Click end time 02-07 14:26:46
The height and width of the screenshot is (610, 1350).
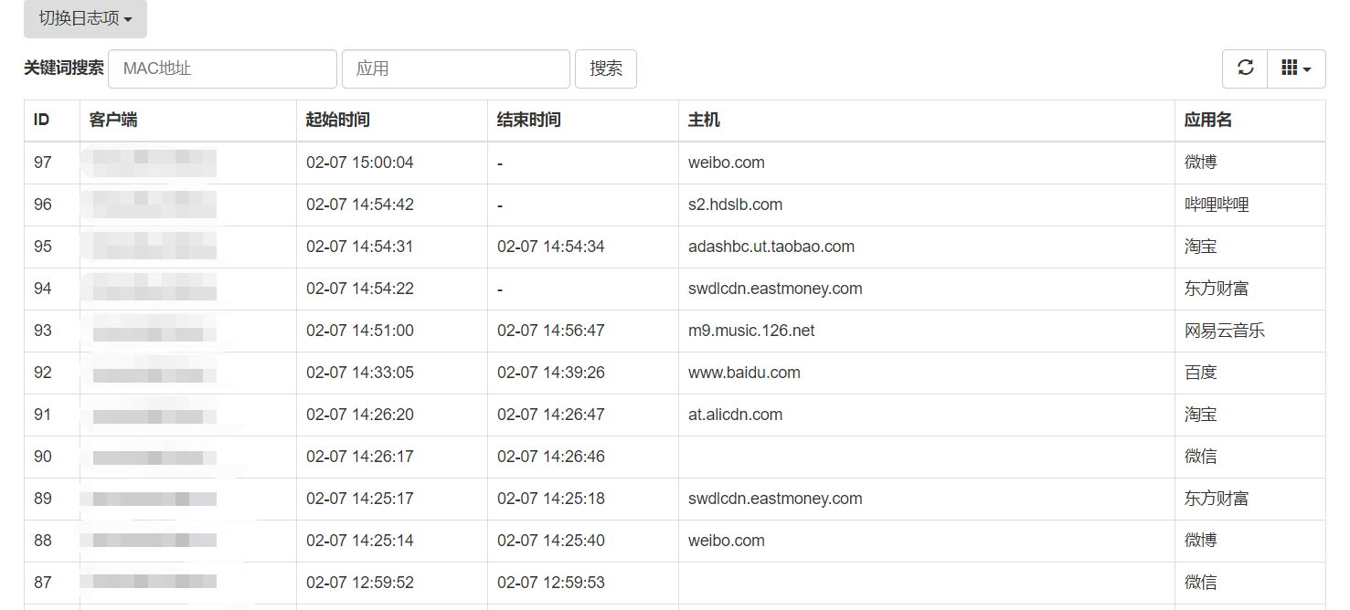tap(551, 457)
